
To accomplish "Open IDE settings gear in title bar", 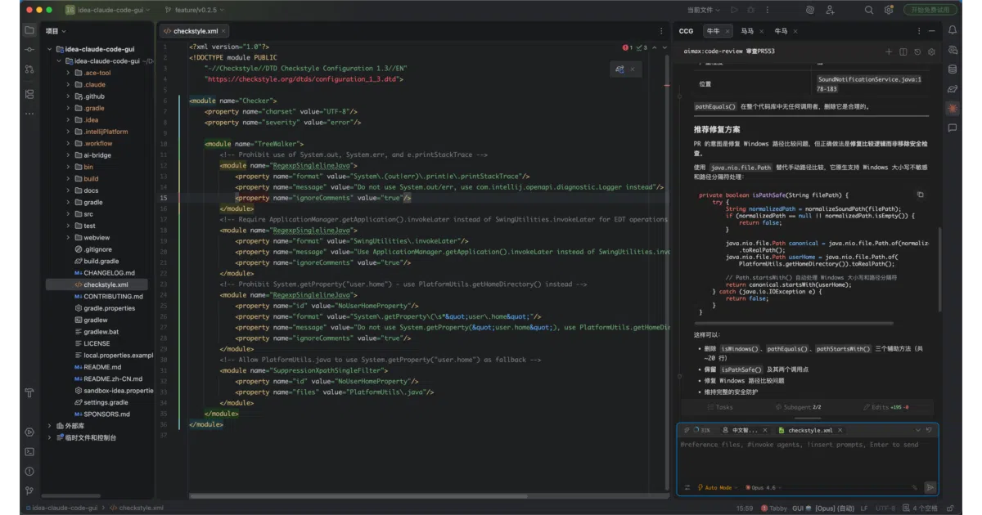I will [x=889, y=10].
